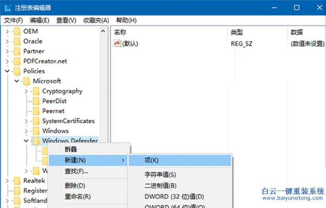326x208 pixels.
Task: Click the (数值未设置) data cell
Action: click(307, 43)
